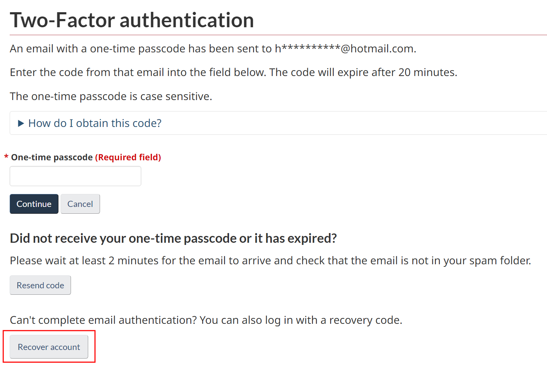Viewport: 547px width, 374px height.
Task: Click the red '(Required field)' text
Action: pos(128,157)
